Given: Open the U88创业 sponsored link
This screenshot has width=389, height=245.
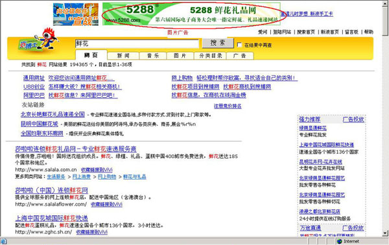Looking at the screenshot, I should click(34, 87).
